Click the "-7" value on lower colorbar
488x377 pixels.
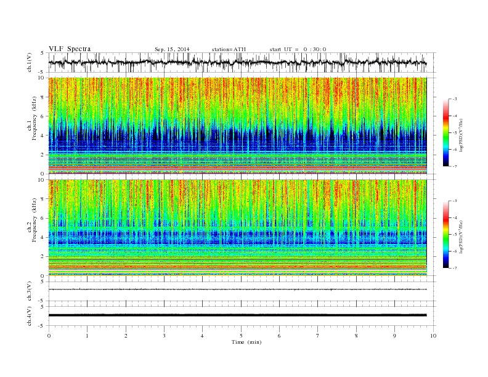pos(454,268)
